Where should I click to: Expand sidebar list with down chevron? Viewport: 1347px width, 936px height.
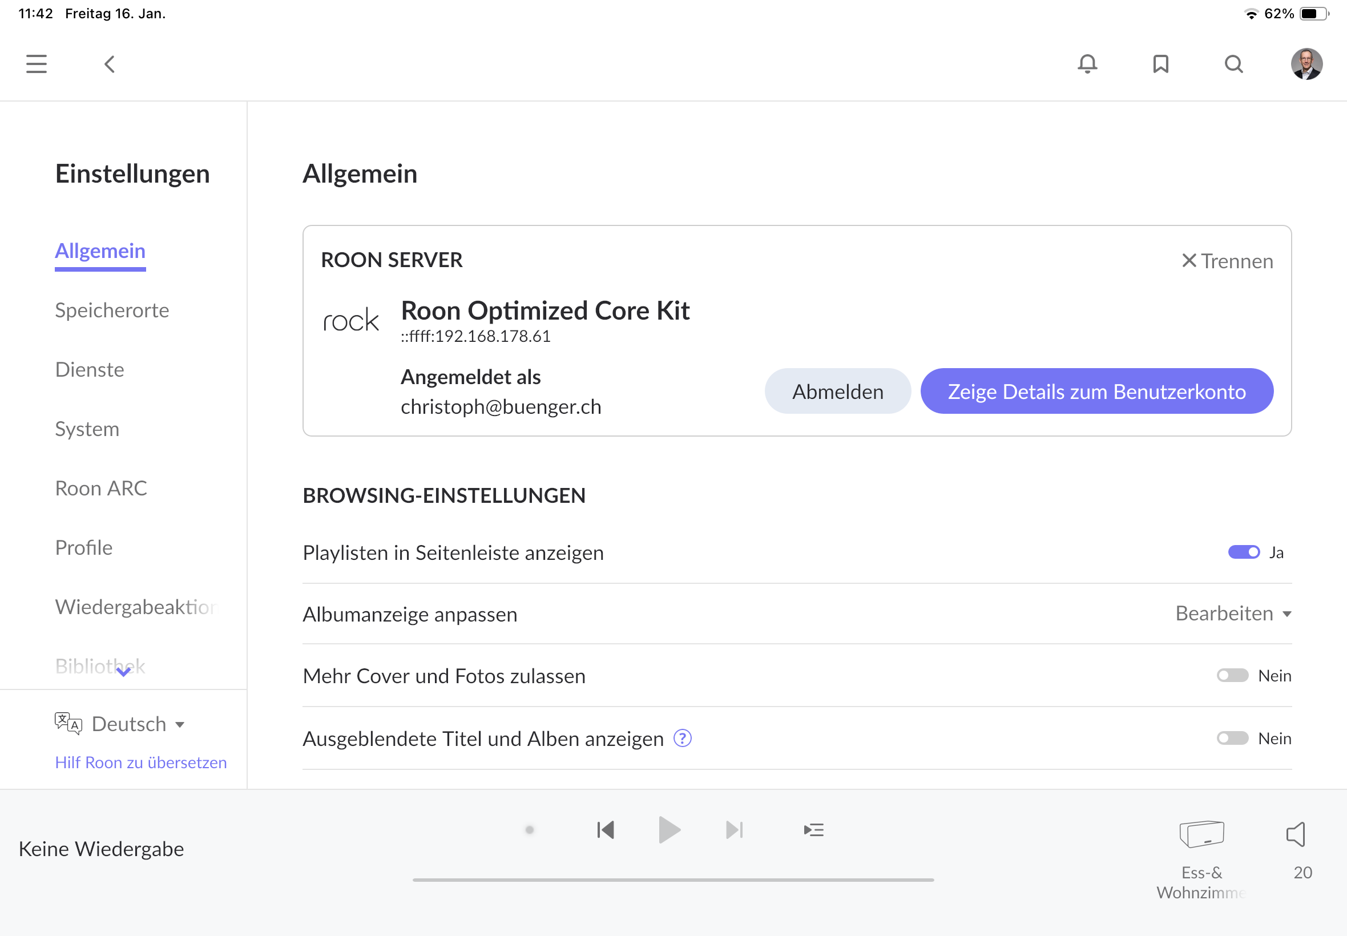pyautogui.click(x=123, y=673)
